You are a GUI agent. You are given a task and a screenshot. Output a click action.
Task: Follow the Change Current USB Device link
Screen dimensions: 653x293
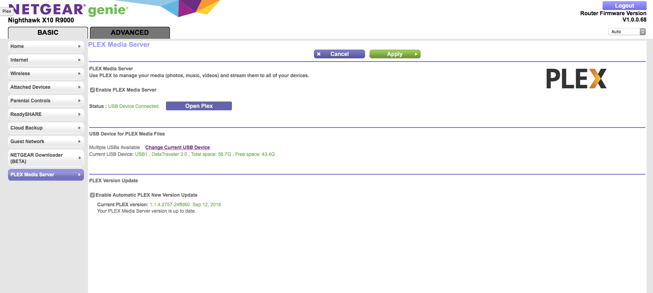tap(177, 147)
